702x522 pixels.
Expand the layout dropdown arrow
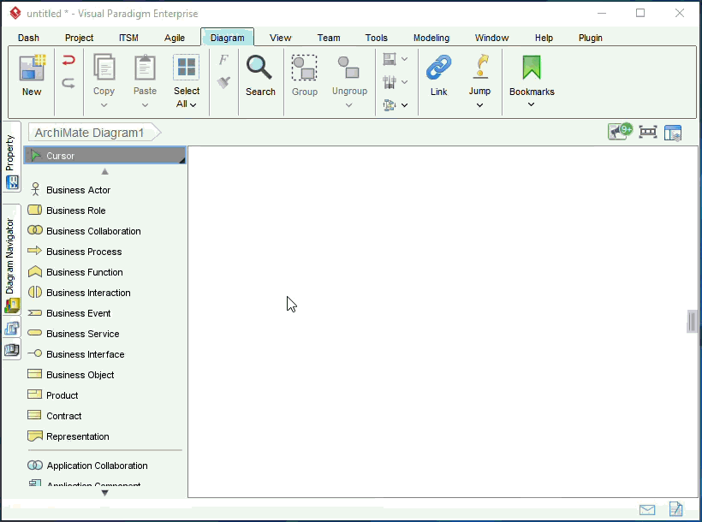(x=404, y=105)
